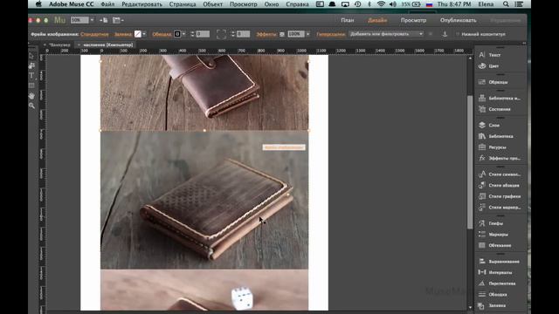Click the Обводка stroke link label

point(162,34)
